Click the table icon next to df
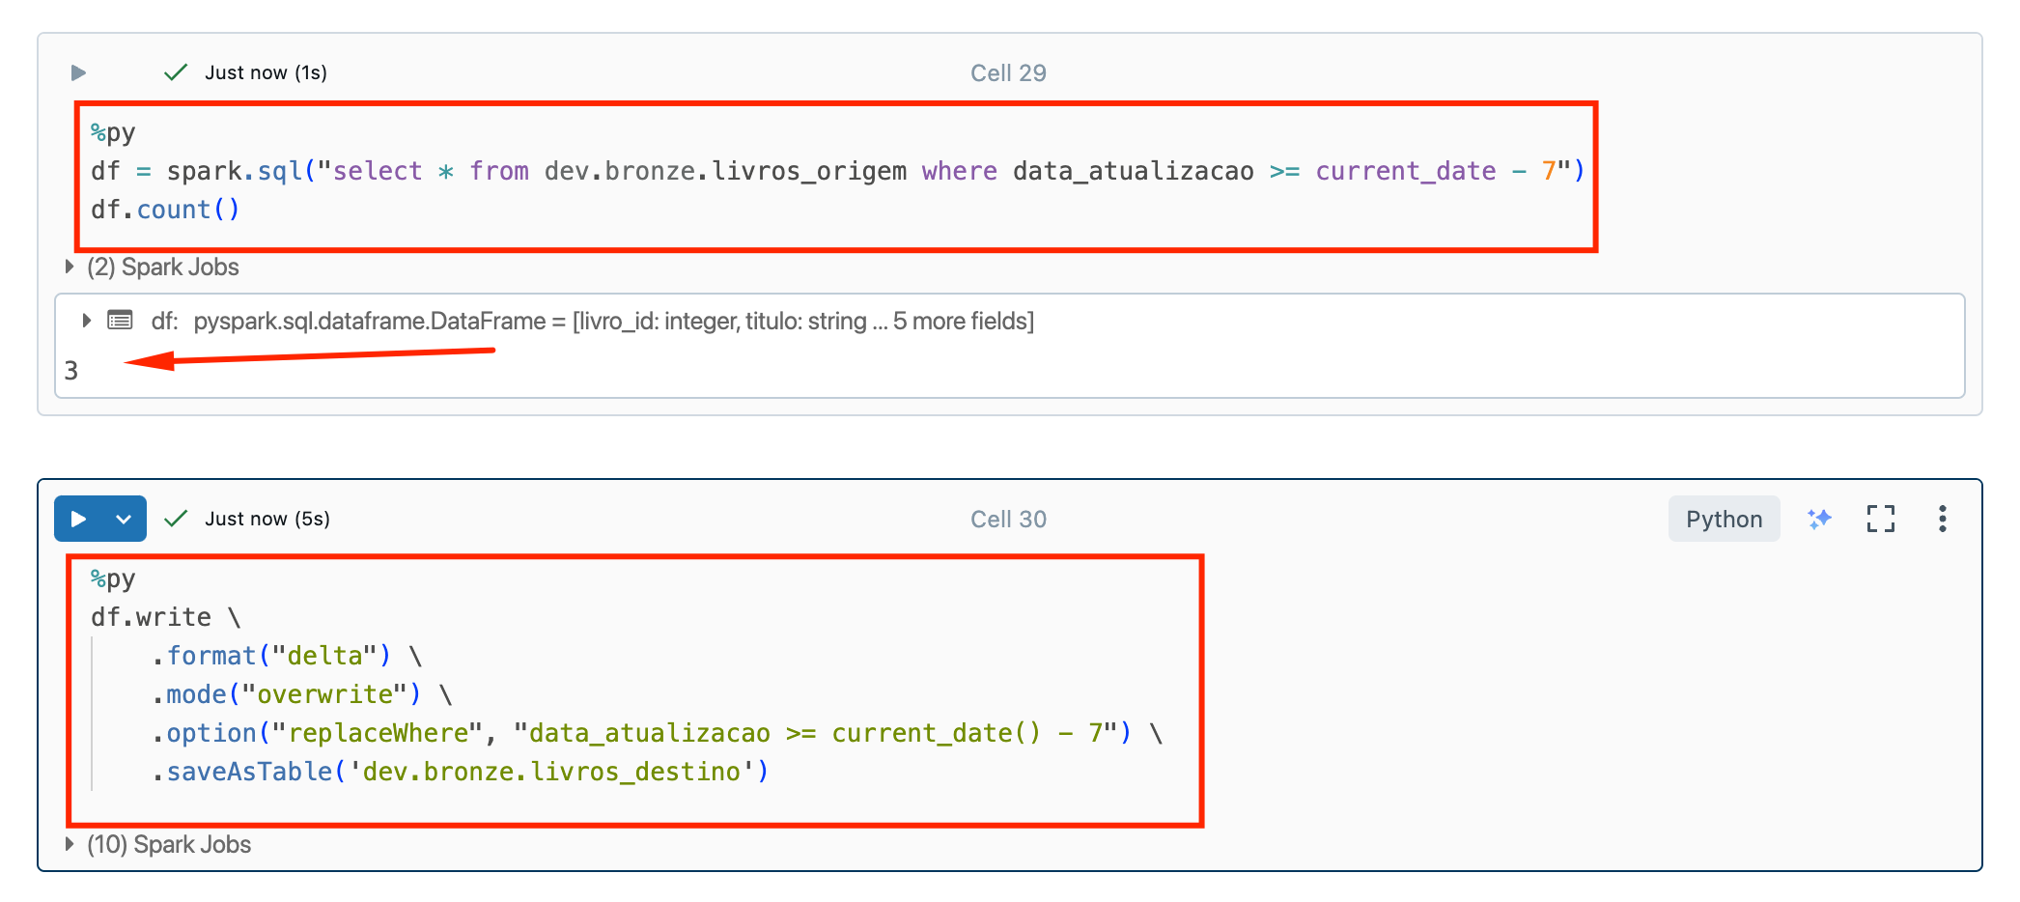The image size is (2020, 902). (120, 321)
